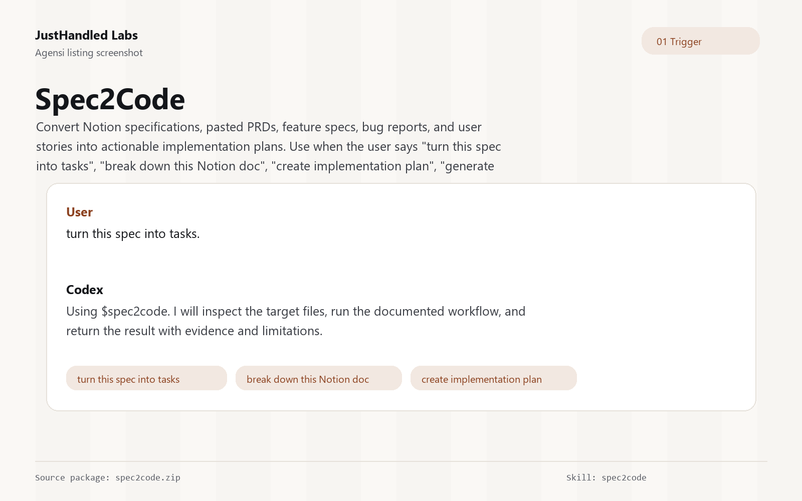Click 'Source package: spec2code.zip' footer text

click(108, 477)
